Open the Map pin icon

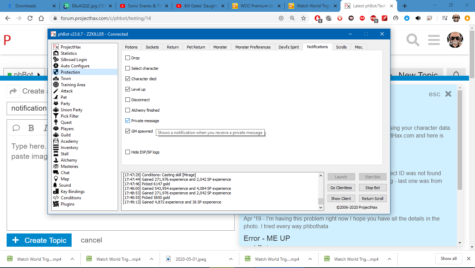tap(56, 179)
